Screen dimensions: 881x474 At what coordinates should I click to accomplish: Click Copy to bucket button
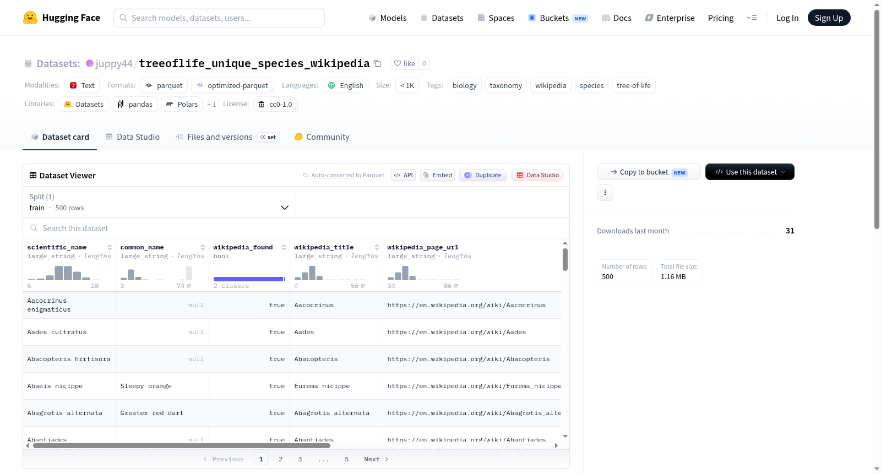(649, 172)
